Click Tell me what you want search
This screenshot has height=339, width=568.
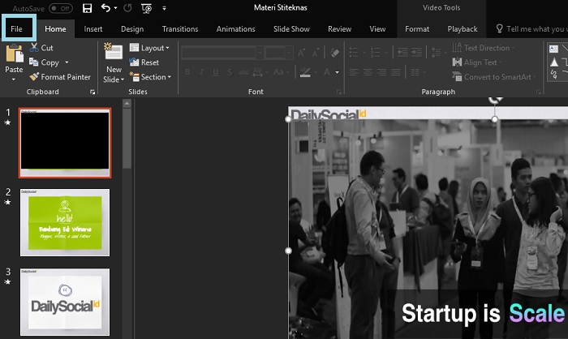click(x=531, y=29)
